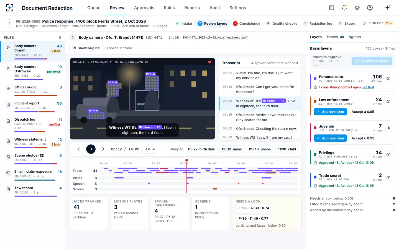Select the F-23 · 07:33 · 0.74 chip
This screenshot has height=249, width=399.
[254, 208]
